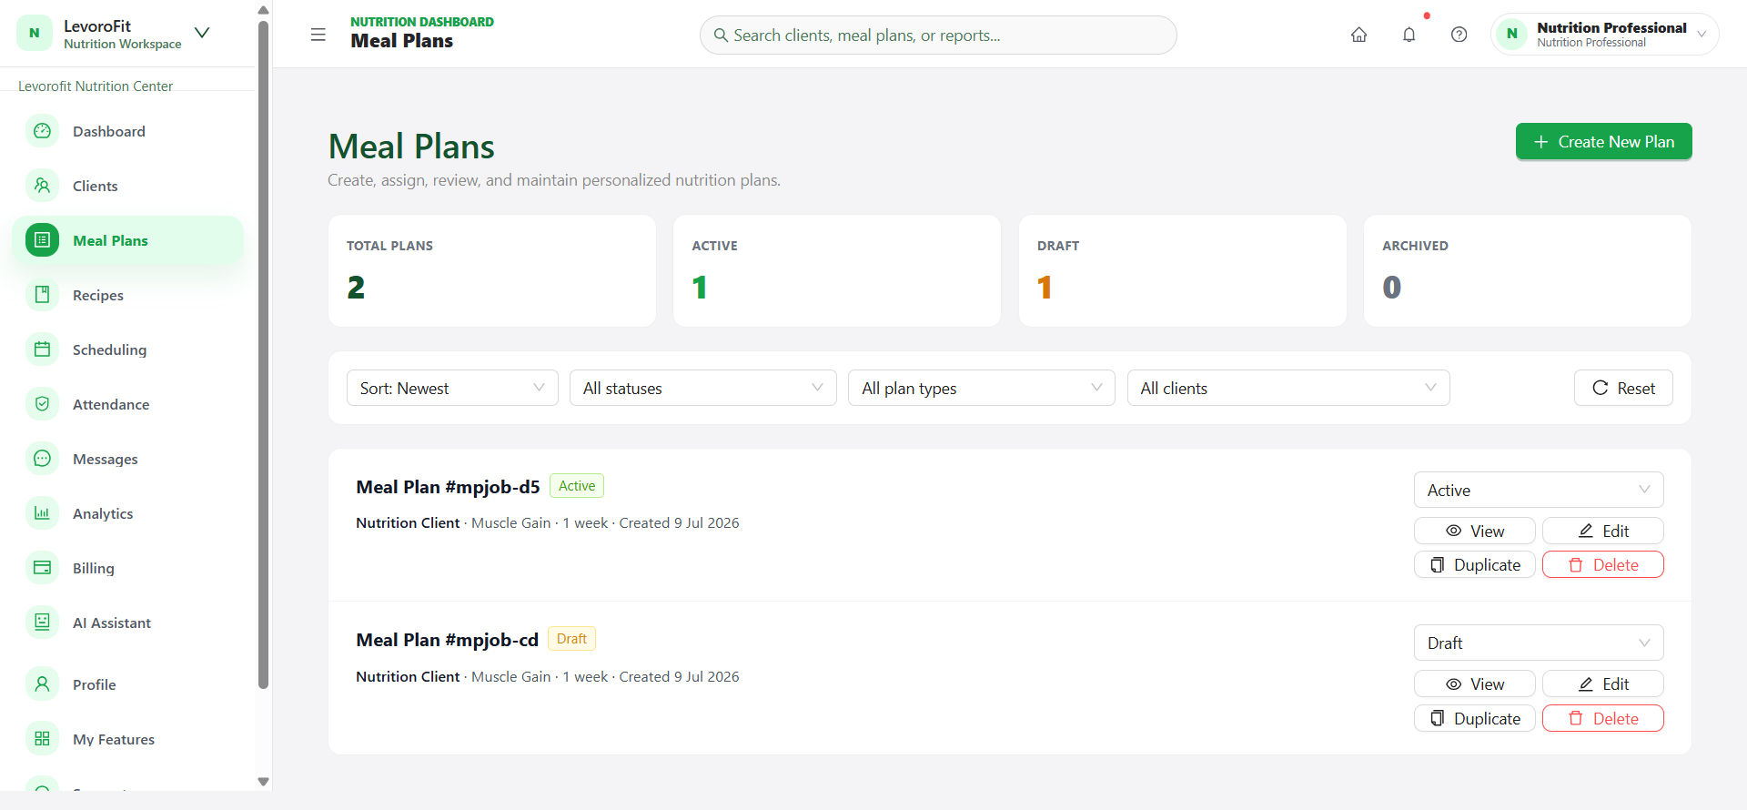
Task: Go to Scheduling sidebar item
Action: click(x=127, y=349)
